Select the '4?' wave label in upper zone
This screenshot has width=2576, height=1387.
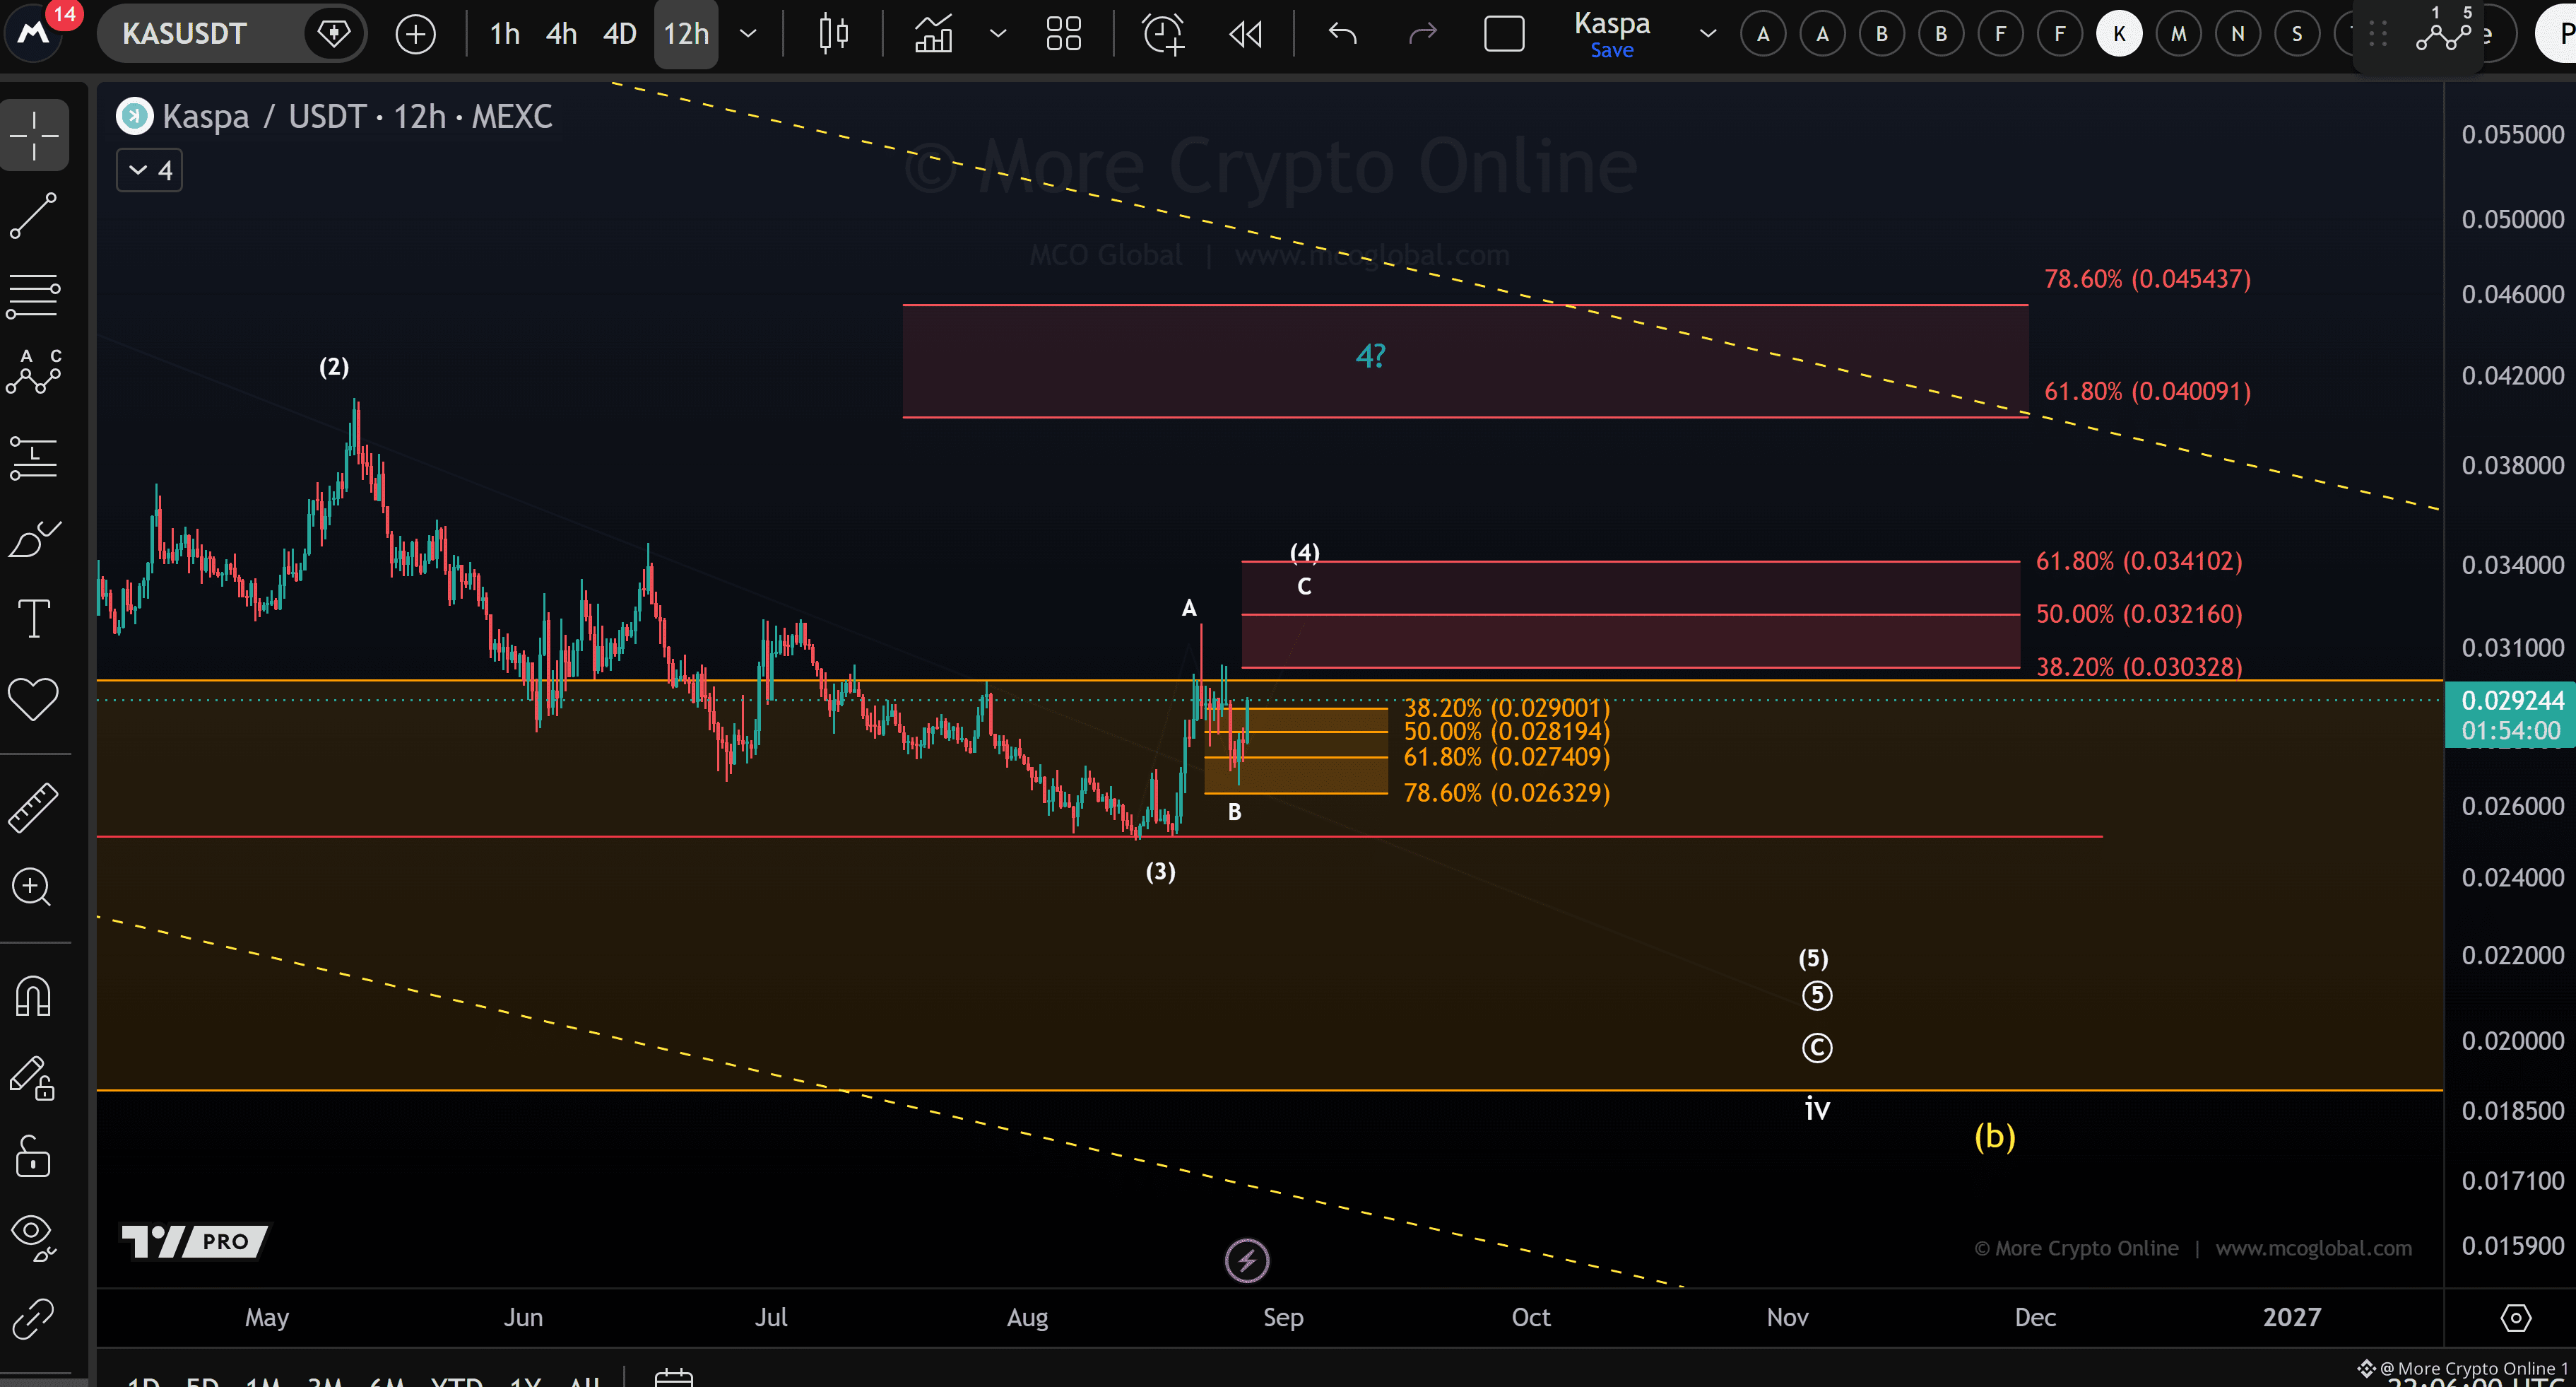click(1370, 356)
